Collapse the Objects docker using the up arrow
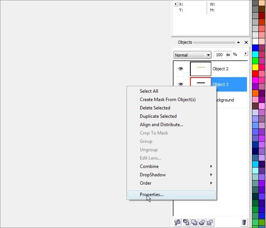 [x=238, y=43]
